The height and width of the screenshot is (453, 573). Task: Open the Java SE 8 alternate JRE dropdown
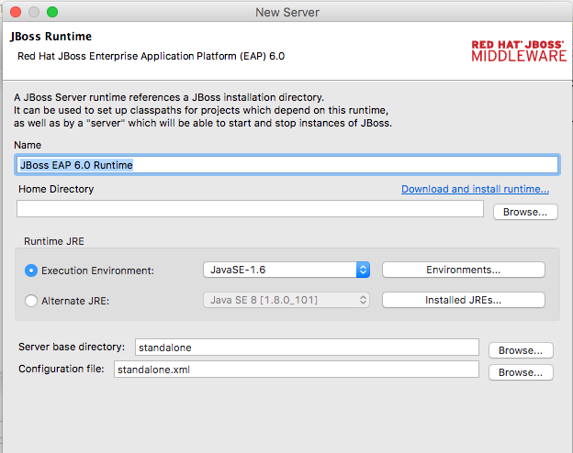point(286,300)
